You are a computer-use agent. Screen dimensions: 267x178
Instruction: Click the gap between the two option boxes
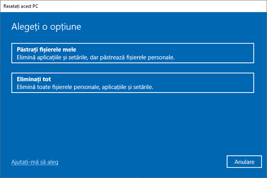(132, 68)
